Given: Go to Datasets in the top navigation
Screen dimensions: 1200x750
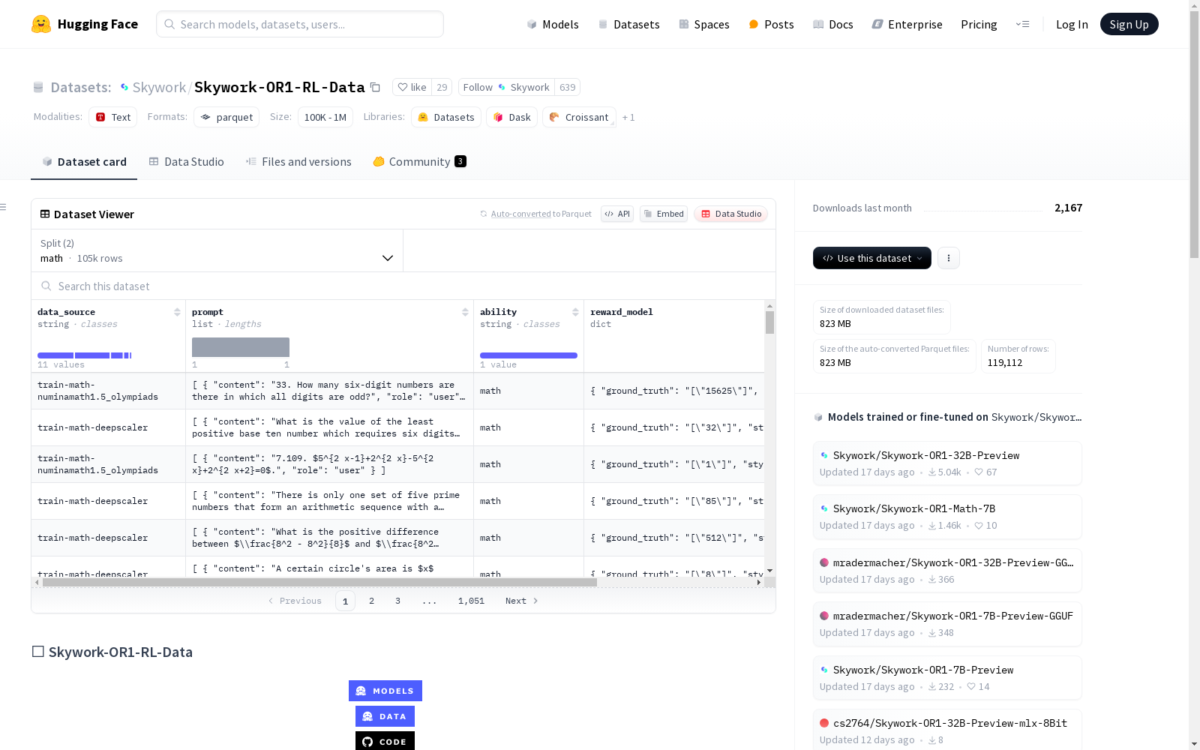Looking at the screenshot, I should [x=628, y=24].
